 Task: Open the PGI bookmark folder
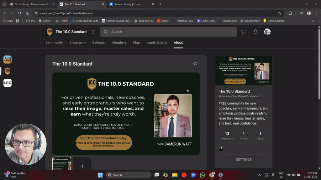pyautogui.click(x=30, y=21)
